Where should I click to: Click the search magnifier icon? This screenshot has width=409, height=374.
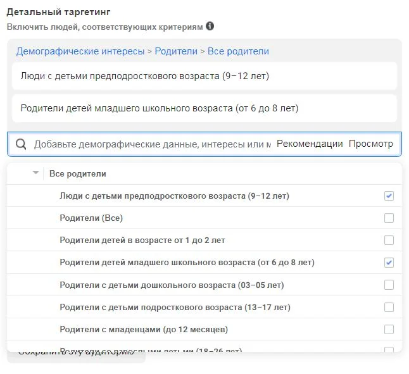pyautogui.click(x=21, y=144)
